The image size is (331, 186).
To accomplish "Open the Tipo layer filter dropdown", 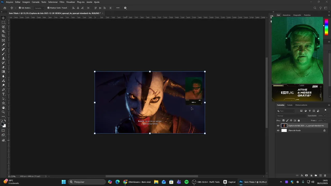I will coord(286,111).
